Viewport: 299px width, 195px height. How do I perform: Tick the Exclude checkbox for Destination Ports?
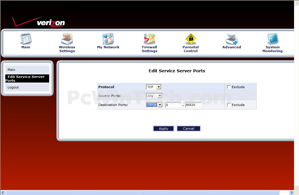tap(229, 105)
